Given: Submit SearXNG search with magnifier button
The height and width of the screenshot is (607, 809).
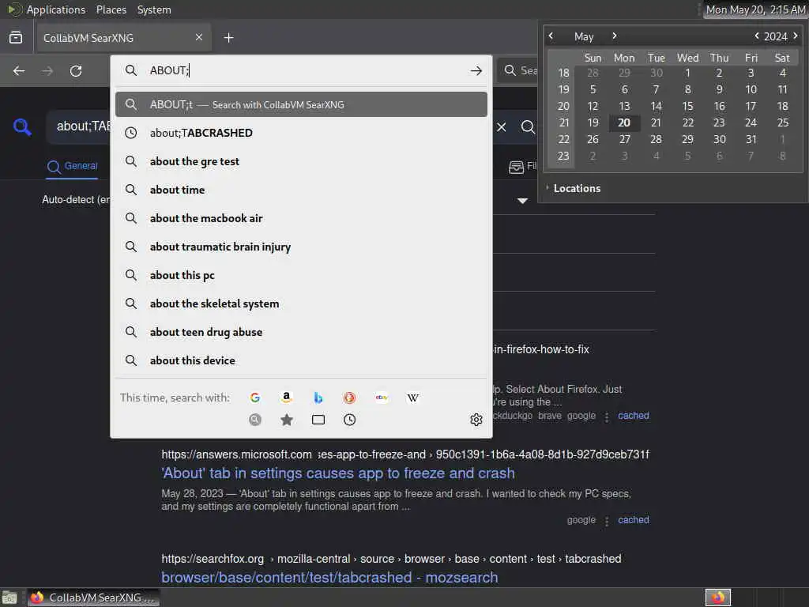Looking at the screenshot, I should tap(527, 126).
